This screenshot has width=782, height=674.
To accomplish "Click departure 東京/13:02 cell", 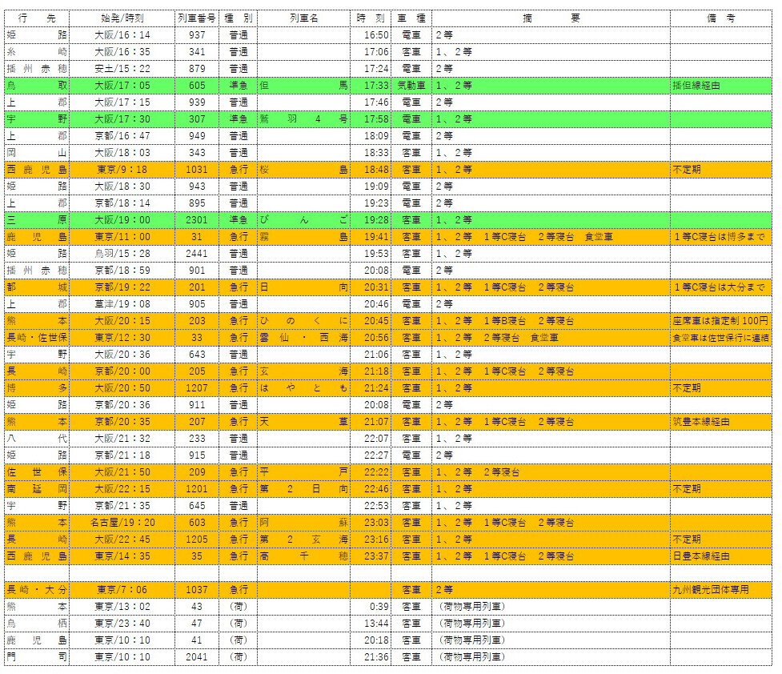I will coord(122,607).
